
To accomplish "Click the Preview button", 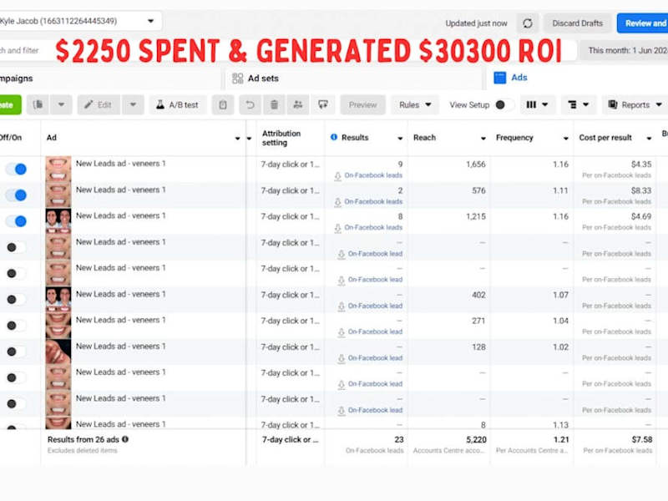I will point(363,105).
